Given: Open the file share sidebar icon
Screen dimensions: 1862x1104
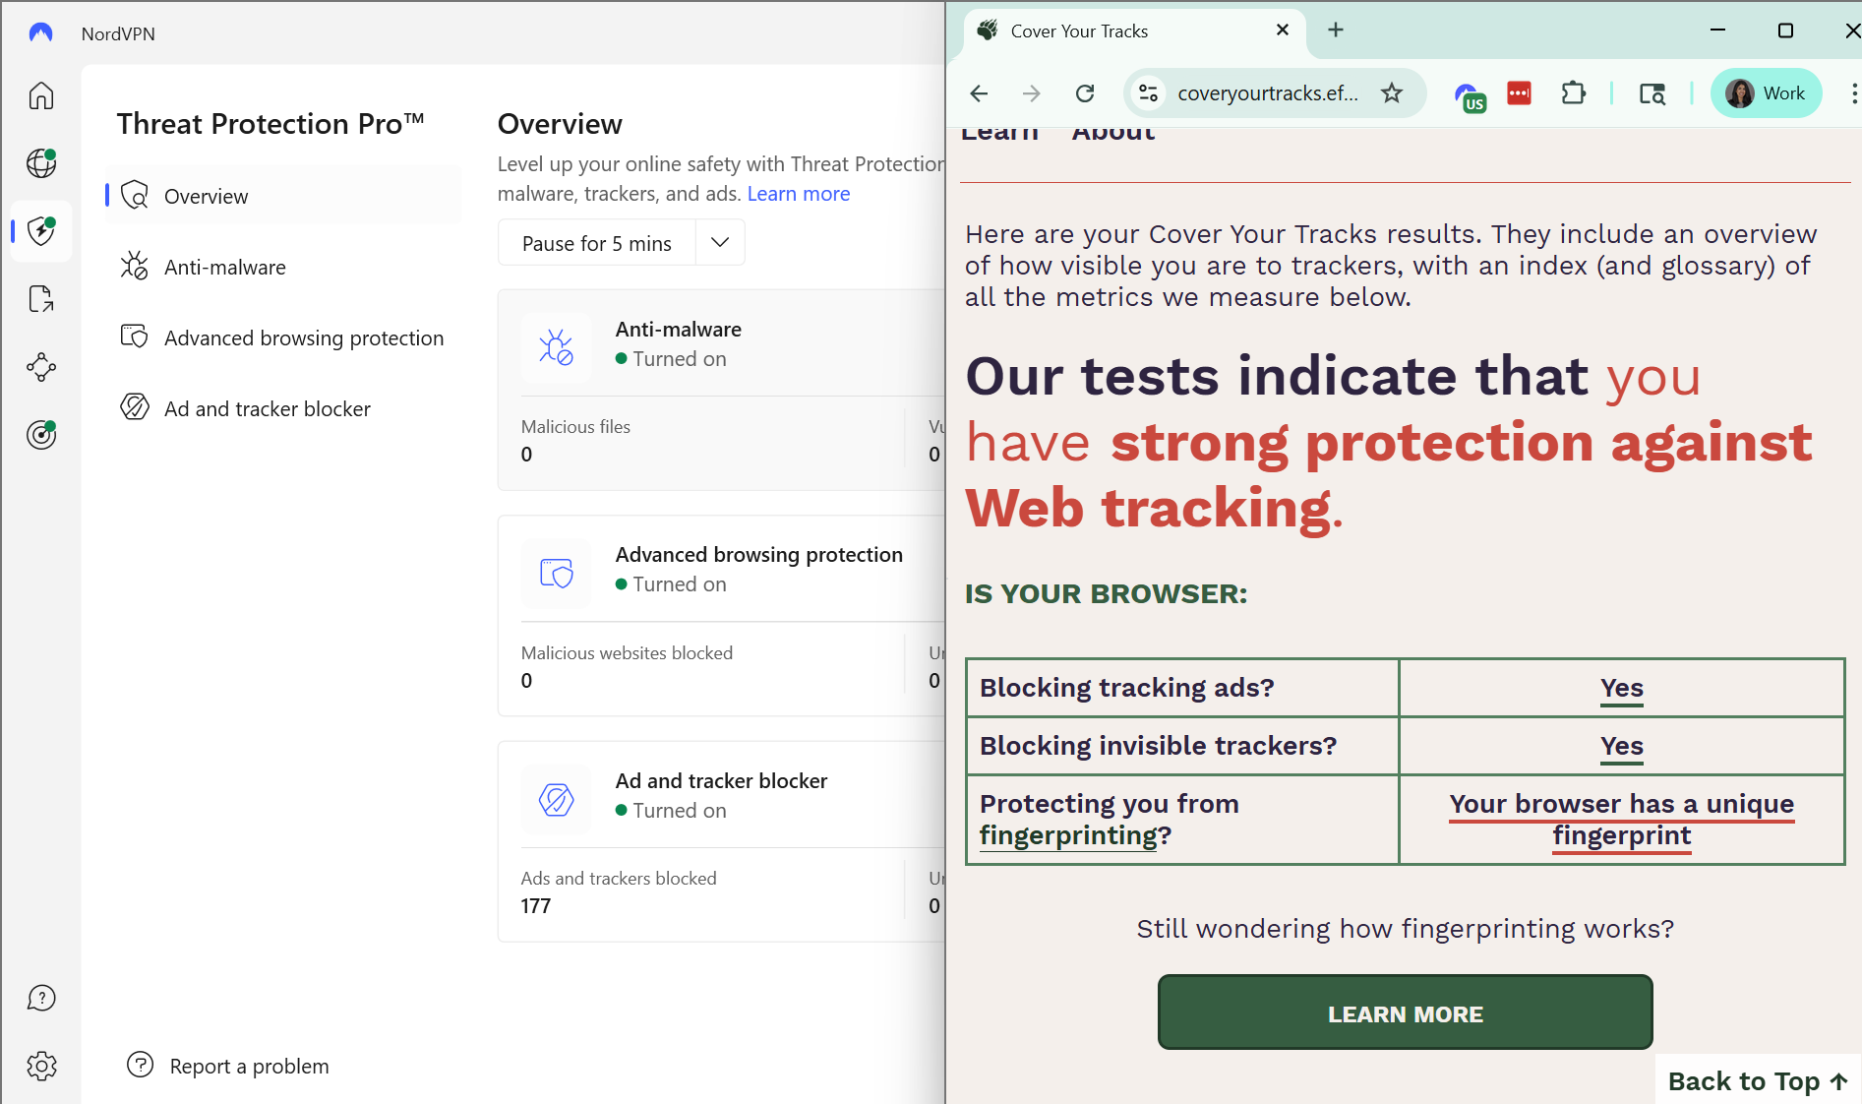Looking at the screenshot, I should tap(41, 299).
